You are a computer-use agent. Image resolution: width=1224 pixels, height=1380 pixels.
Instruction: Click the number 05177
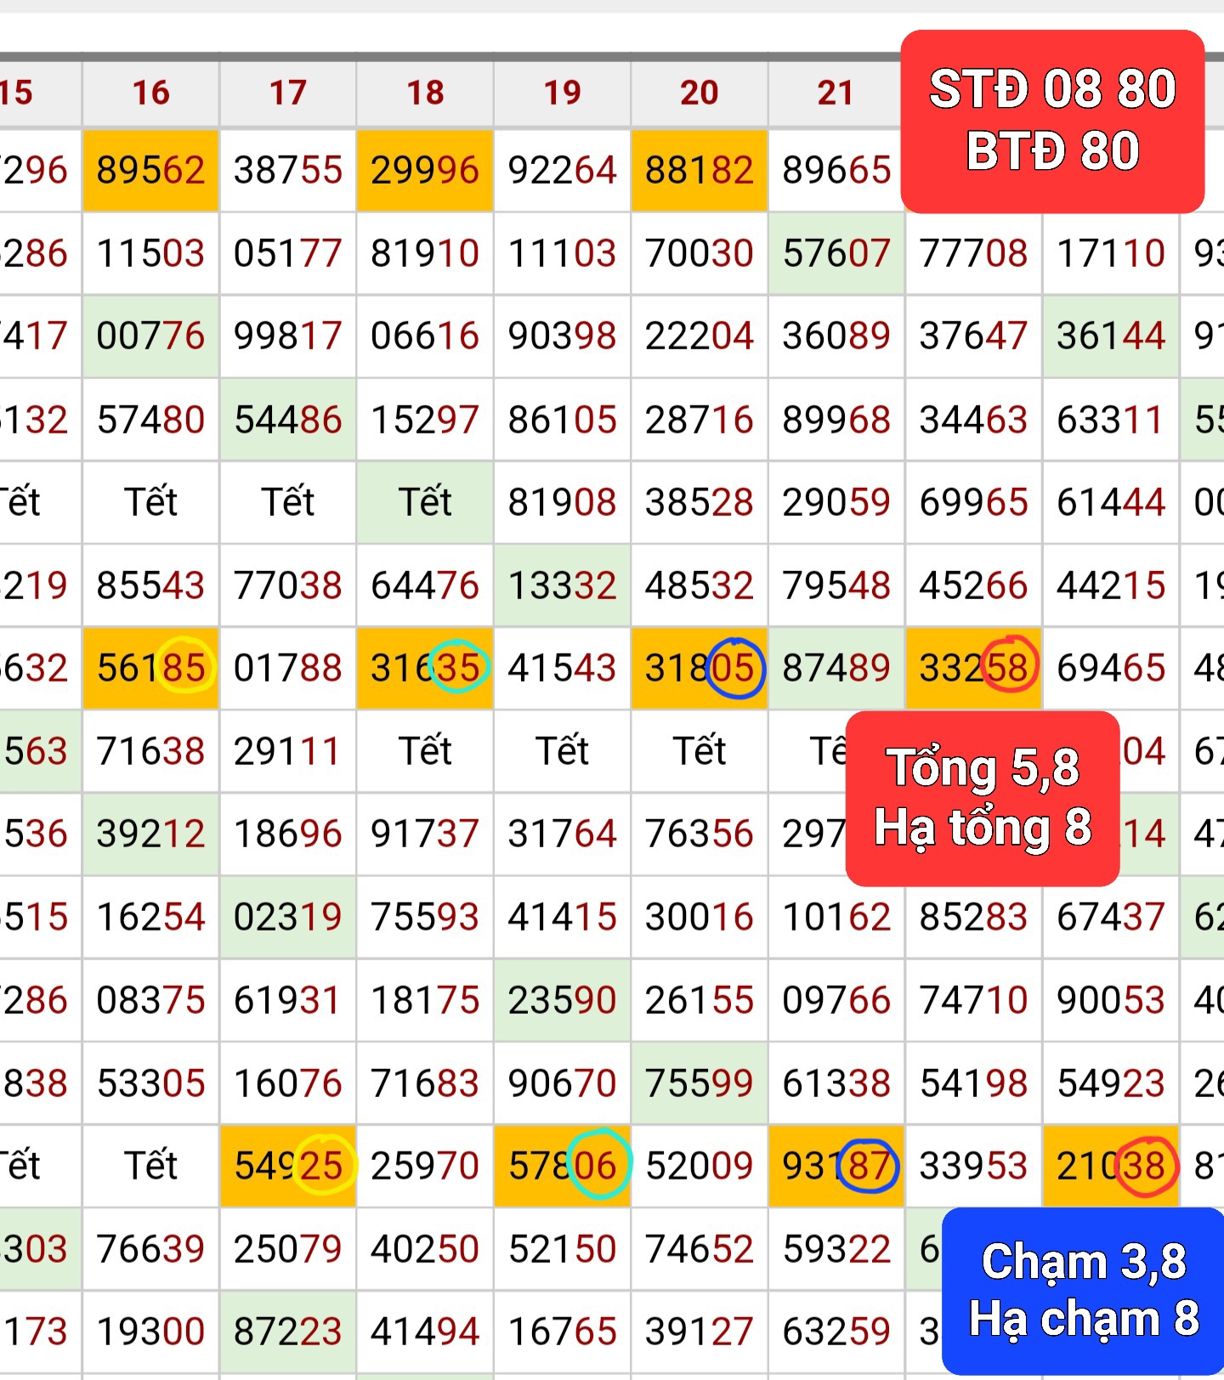pyautogui.click(x=288, y=253)
